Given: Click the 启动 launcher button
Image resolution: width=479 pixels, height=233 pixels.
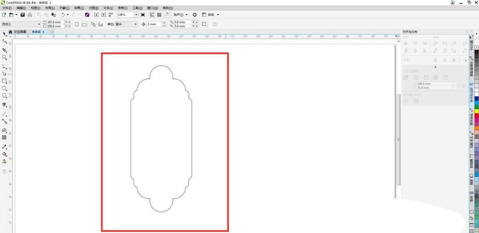Looking at the screenshot, I should click(x=211, y=15).
